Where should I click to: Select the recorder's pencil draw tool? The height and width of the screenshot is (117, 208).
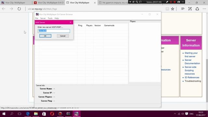167,2
